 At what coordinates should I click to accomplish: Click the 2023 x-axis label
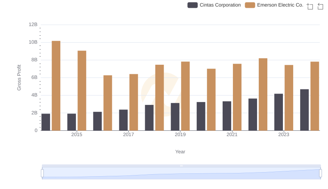[284, 134]
